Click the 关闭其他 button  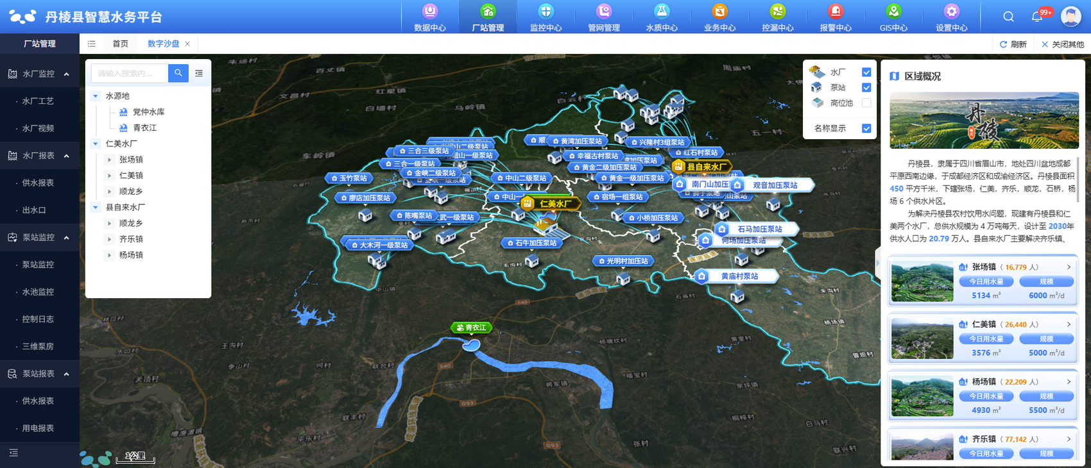click(1062, 44)
